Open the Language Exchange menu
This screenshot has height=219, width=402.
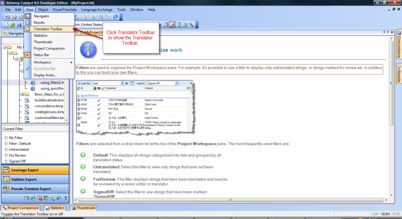[x=97, y=9]
